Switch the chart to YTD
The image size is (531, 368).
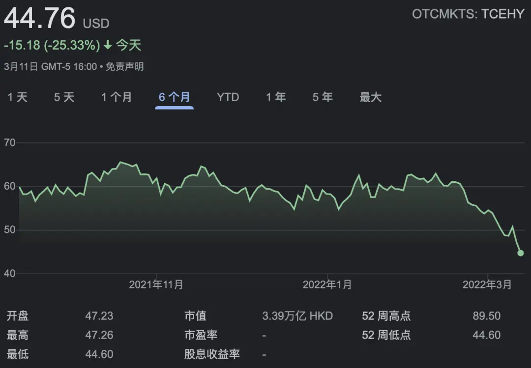point(228,97)
